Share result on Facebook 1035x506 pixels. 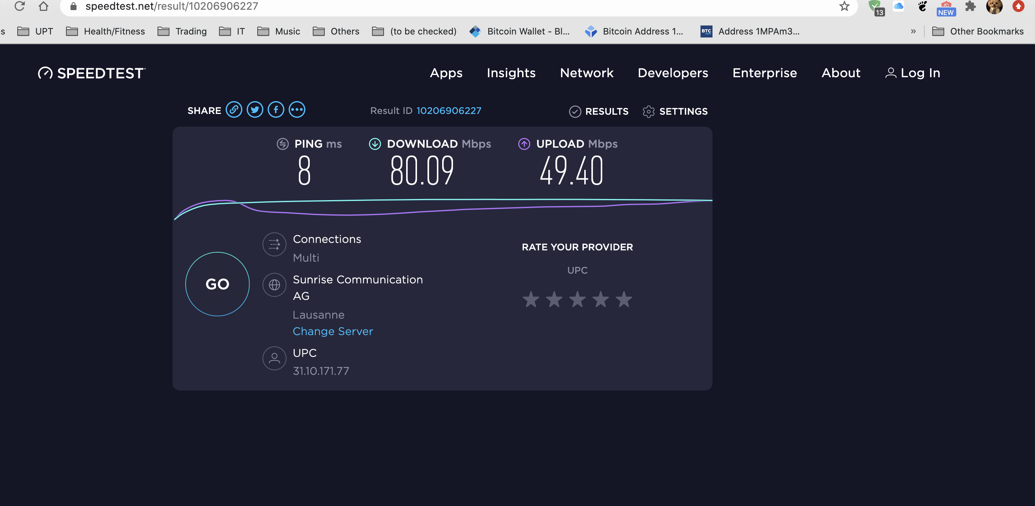(276, 109)
